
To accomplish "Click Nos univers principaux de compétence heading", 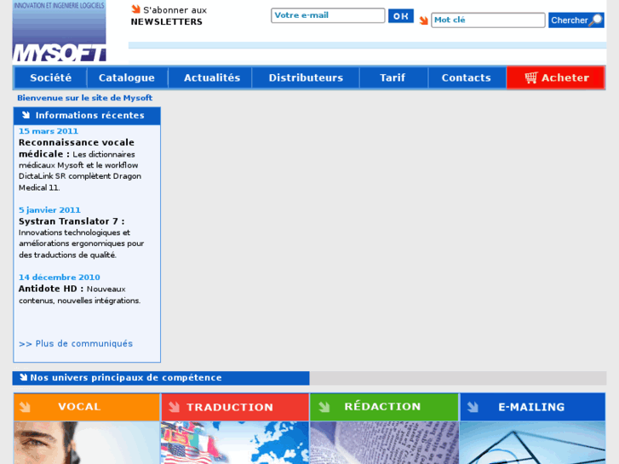I will click(126, 377).
